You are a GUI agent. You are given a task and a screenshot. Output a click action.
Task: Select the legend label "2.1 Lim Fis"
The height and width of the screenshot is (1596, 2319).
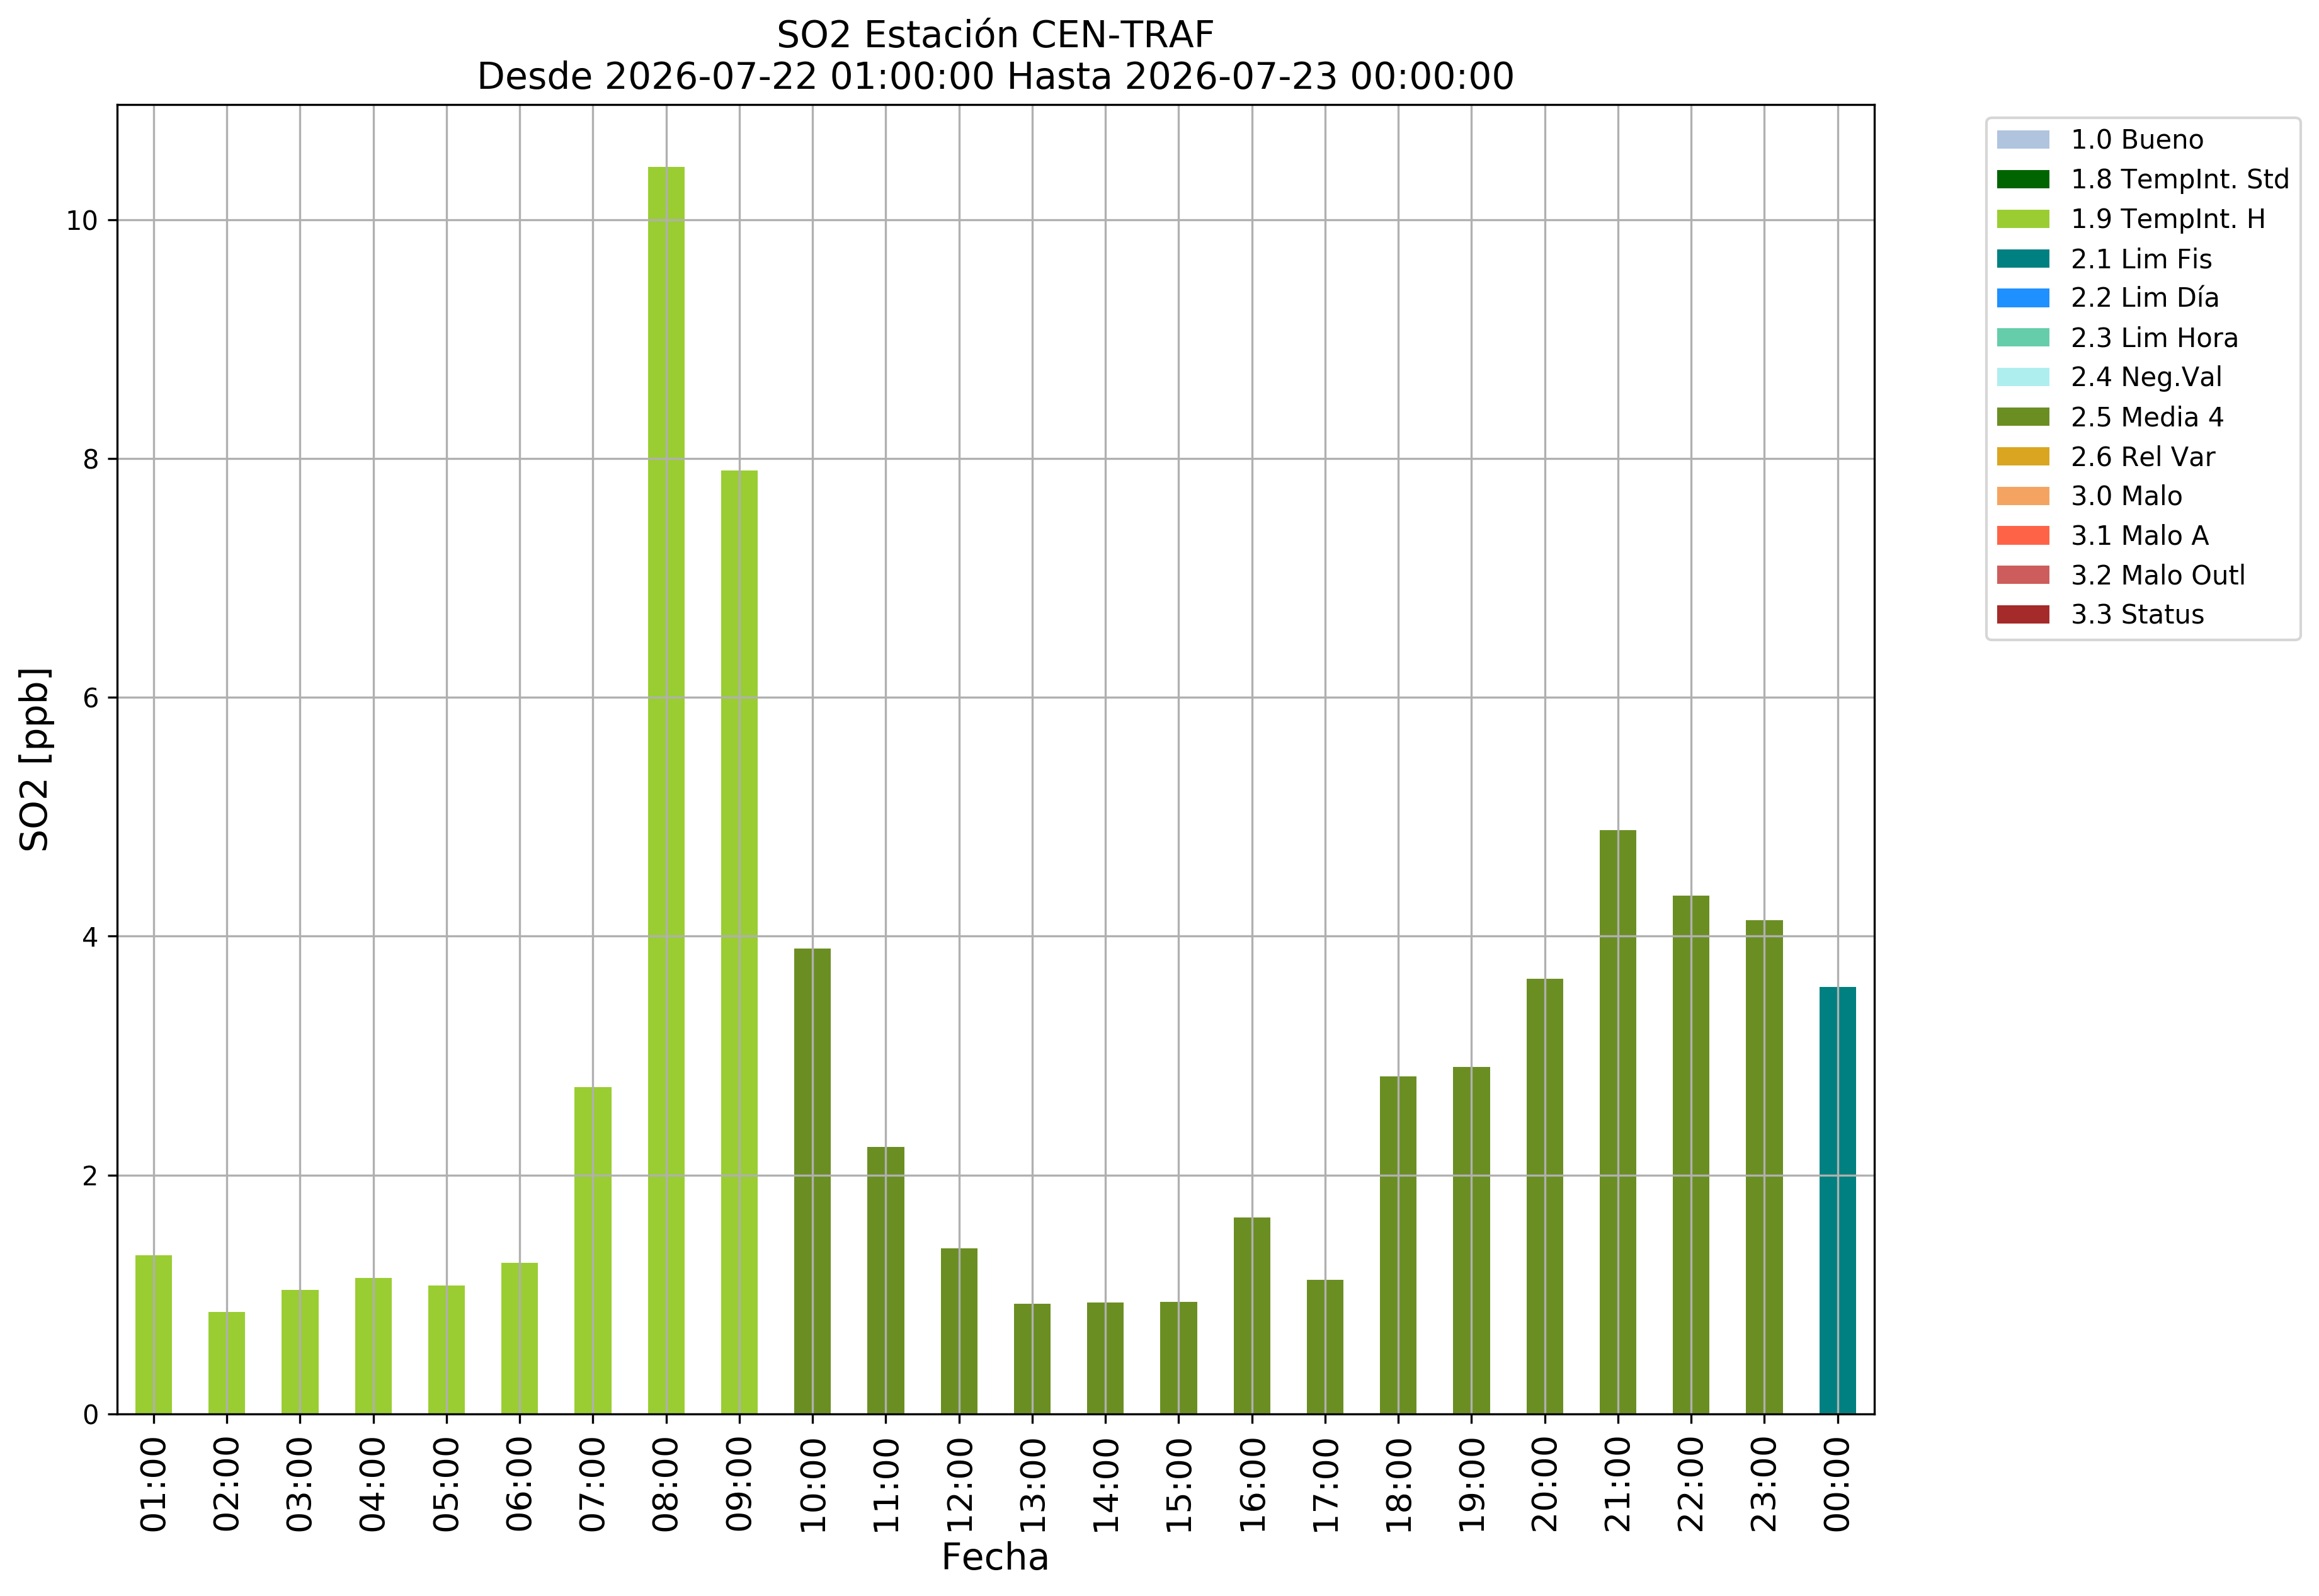point(2140,259)
